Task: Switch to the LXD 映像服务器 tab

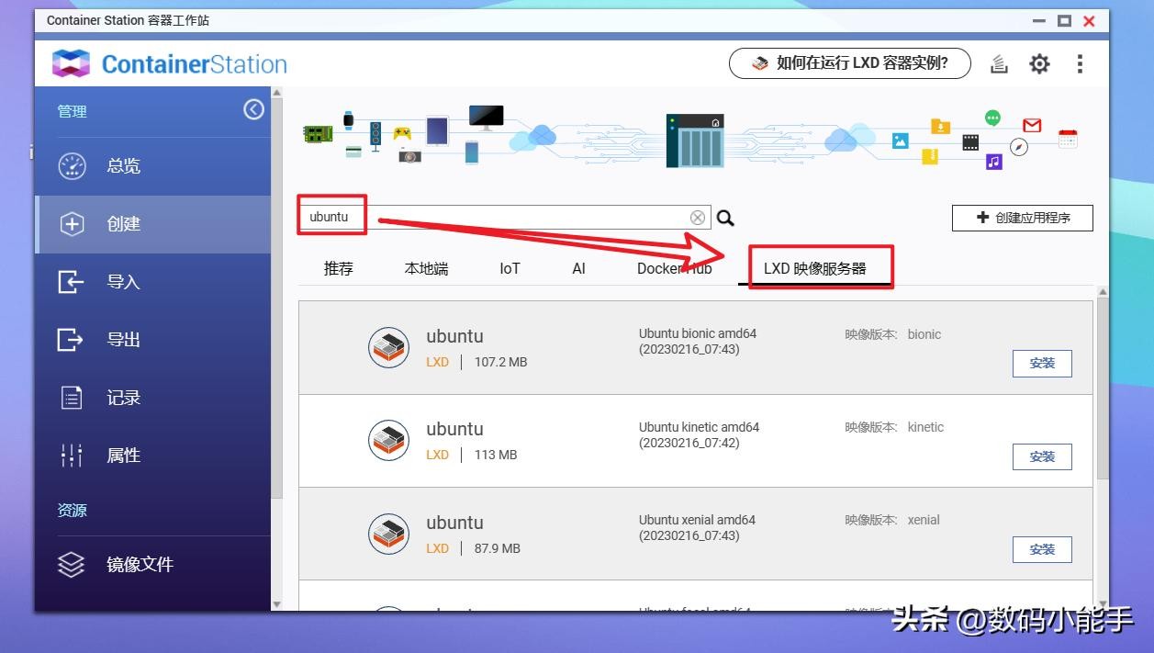Action: coord(814,268)
